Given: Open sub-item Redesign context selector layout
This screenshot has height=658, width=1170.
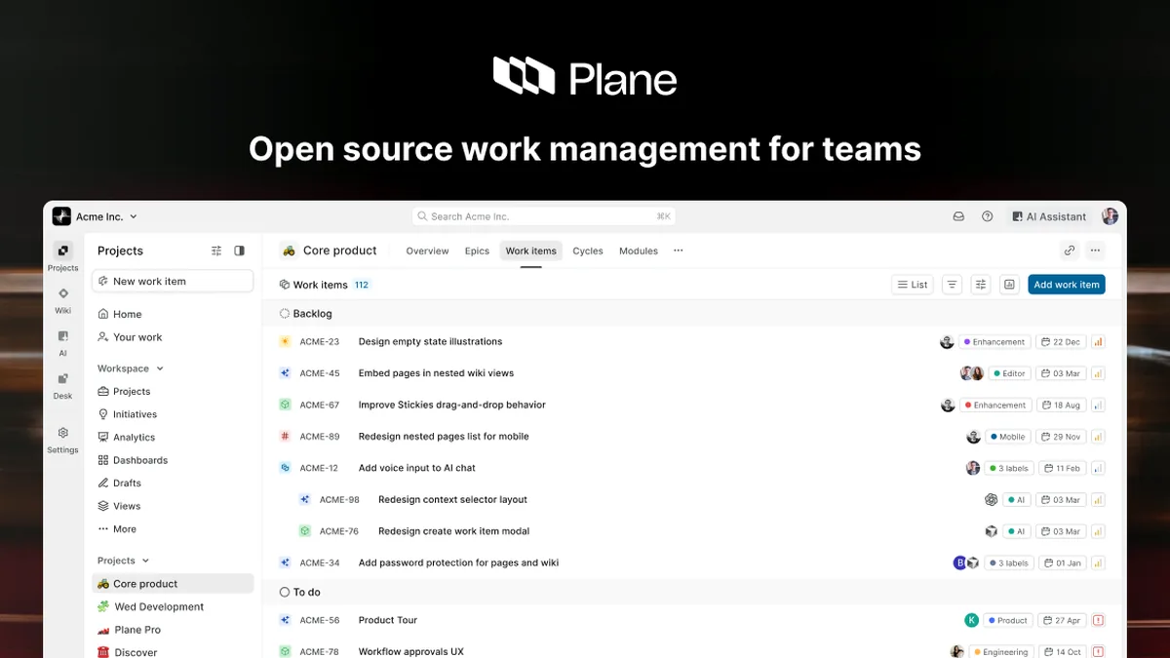Looking at the screenshot, I should (x=452, y=499).
